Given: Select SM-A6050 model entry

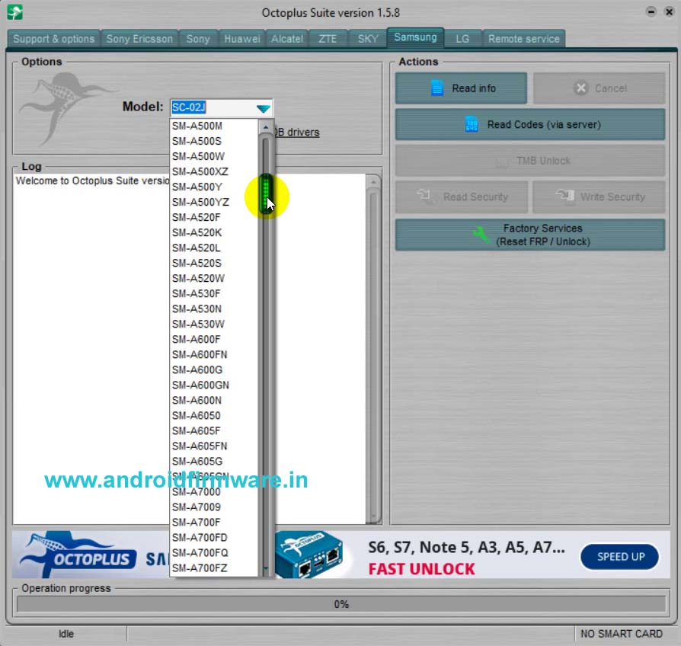Looking at the screenshot, I should (x=214, y=415).
